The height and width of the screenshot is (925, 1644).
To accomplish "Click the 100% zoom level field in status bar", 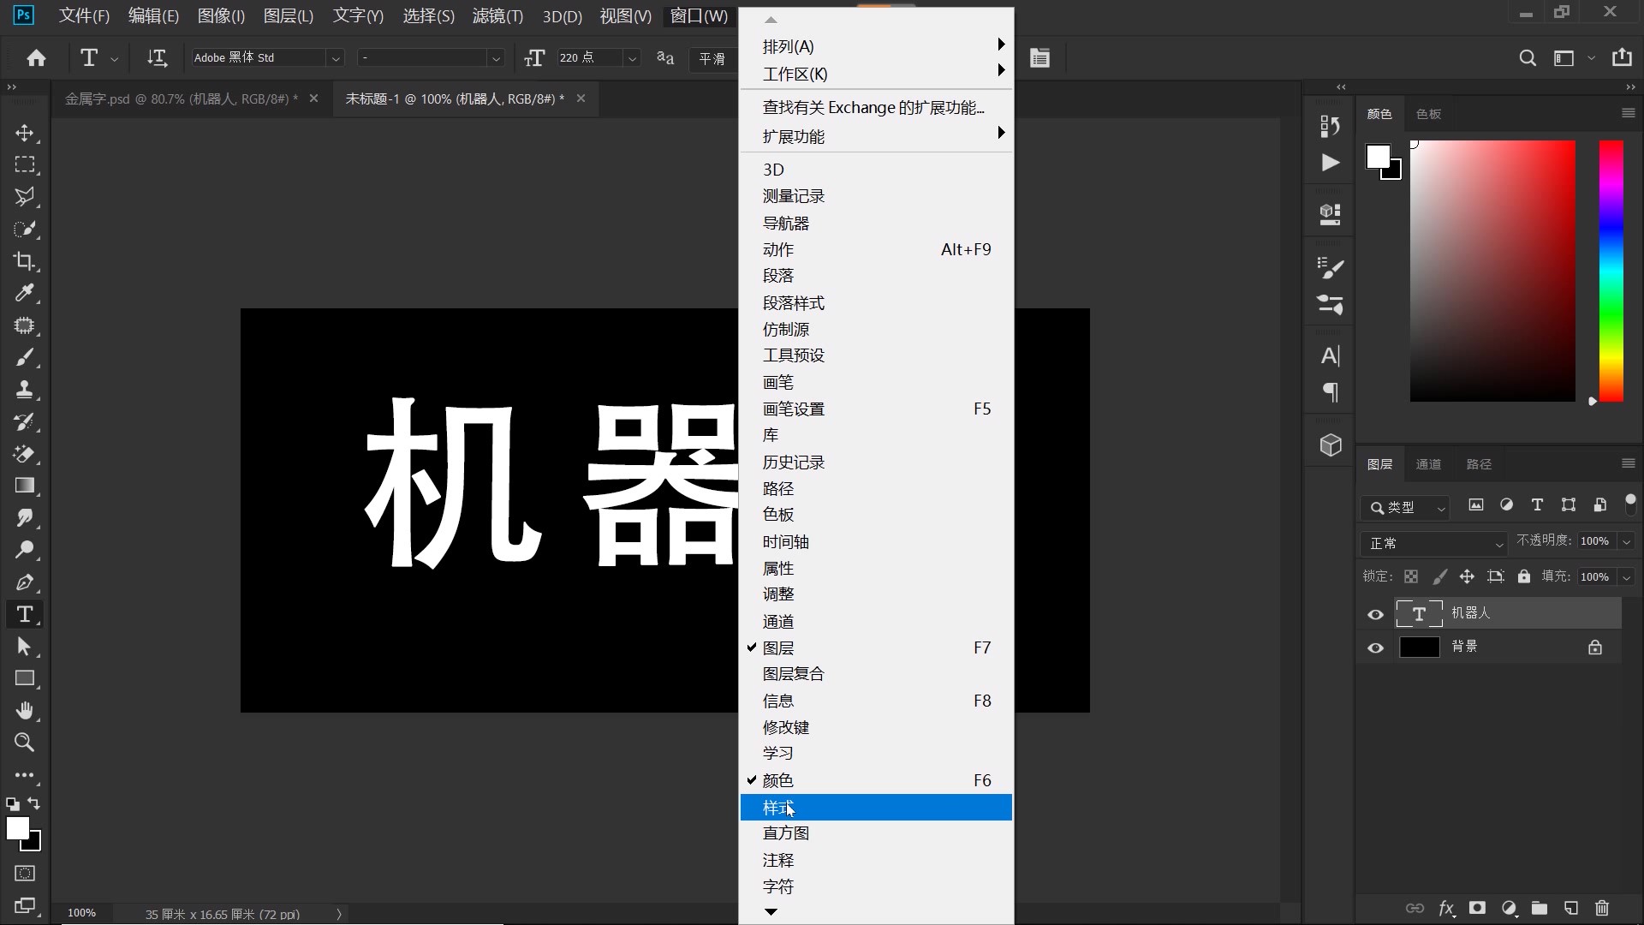I will tap(80, 912).
